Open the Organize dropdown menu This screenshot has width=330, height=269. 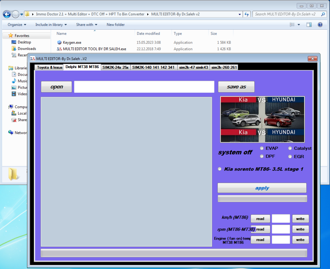pos(17,25)
